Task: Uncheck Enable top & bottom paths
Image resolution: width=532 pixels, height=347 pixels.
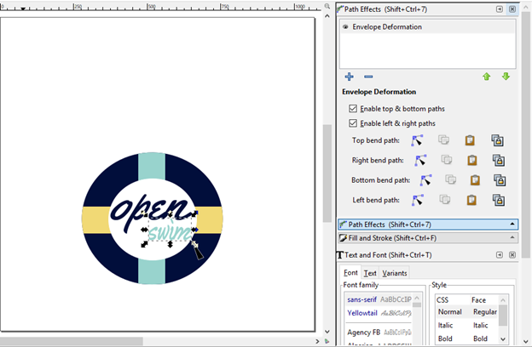Action: click(x=354, y=109)
